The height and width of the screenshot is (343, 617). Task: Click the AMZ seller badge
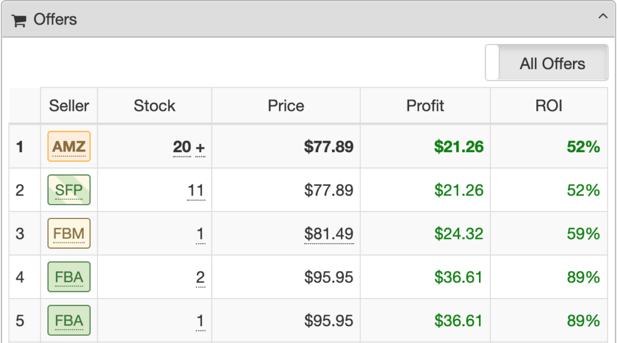pos(69,146)
